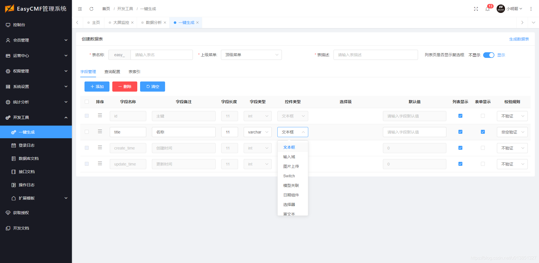This screenshot has height=263, width=539.
Task: Toggle 列表显示 for id row
Action: point(460,116)
